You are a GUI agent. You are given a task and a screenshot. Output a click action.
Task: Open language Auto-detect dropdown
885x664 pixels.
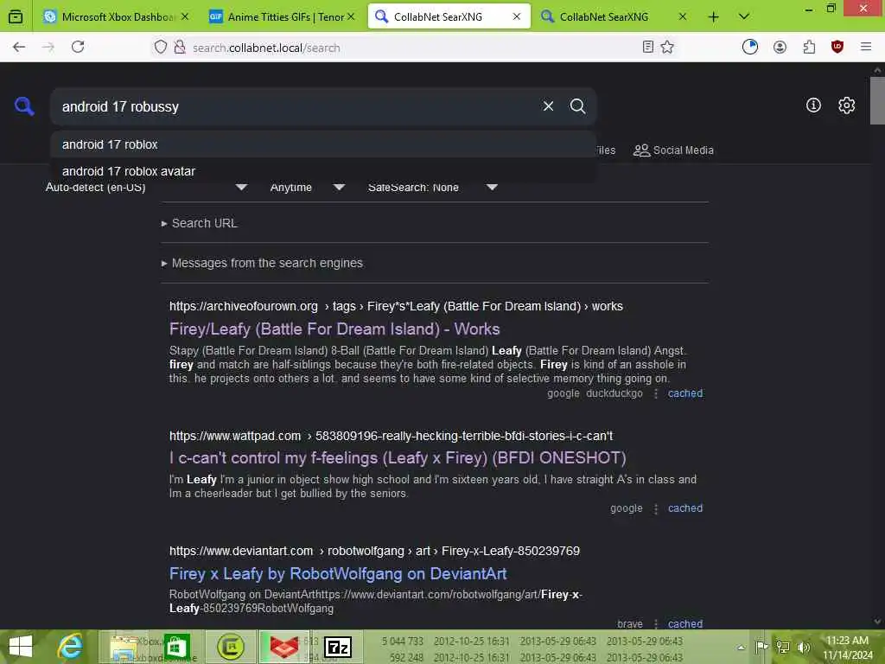click(146, 187)
